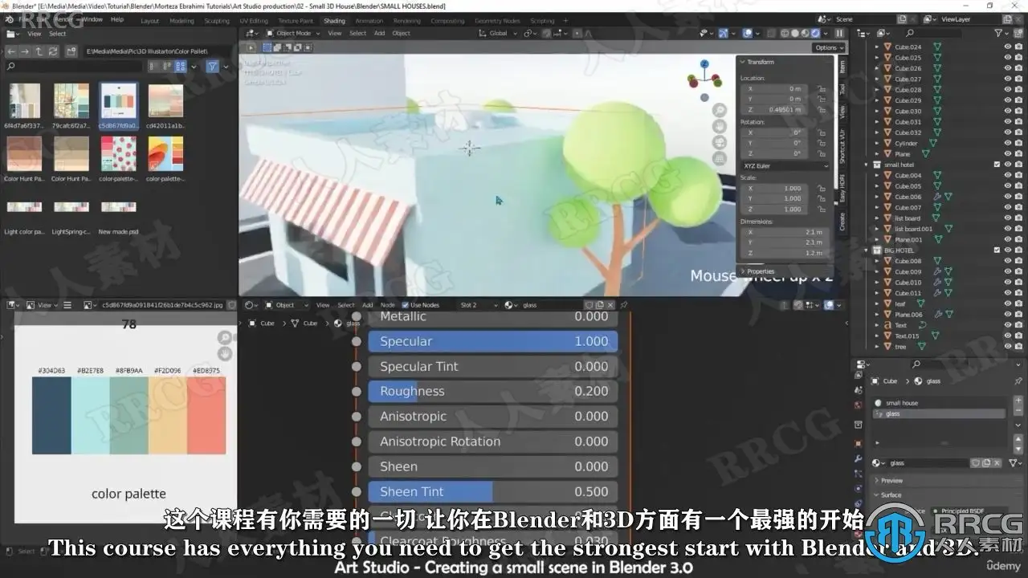Switch to UV Editing workspace tab
Viewport: 1028px width, 578px height.
point(254,21)
